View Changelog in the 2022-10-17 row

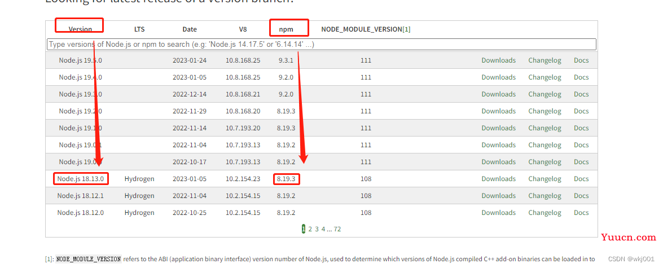coord(545,162)
